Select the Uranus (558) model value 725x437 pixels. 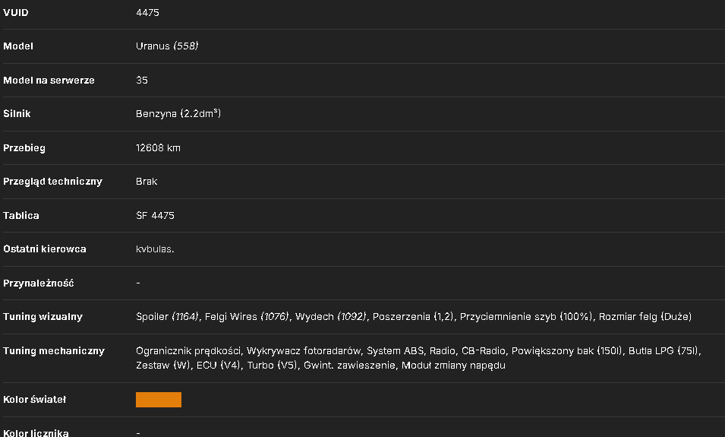(167, 46)
